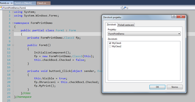Close the Form1.cs editor tab

[x=11, y=3]
